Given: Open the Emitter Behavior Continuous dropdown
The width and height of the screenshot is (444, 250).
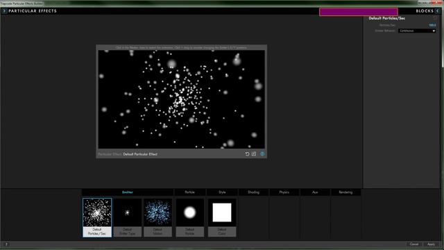Looking at the screenshot, I should (417, 31).
